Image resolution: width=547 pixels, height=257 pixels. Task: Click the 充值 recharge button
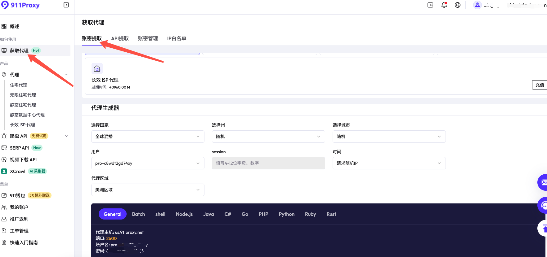coord(540,85)
